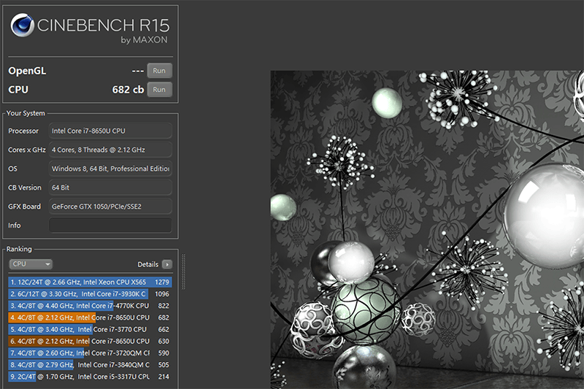Open the CPU ranking type dropdown

pos(31,264)
